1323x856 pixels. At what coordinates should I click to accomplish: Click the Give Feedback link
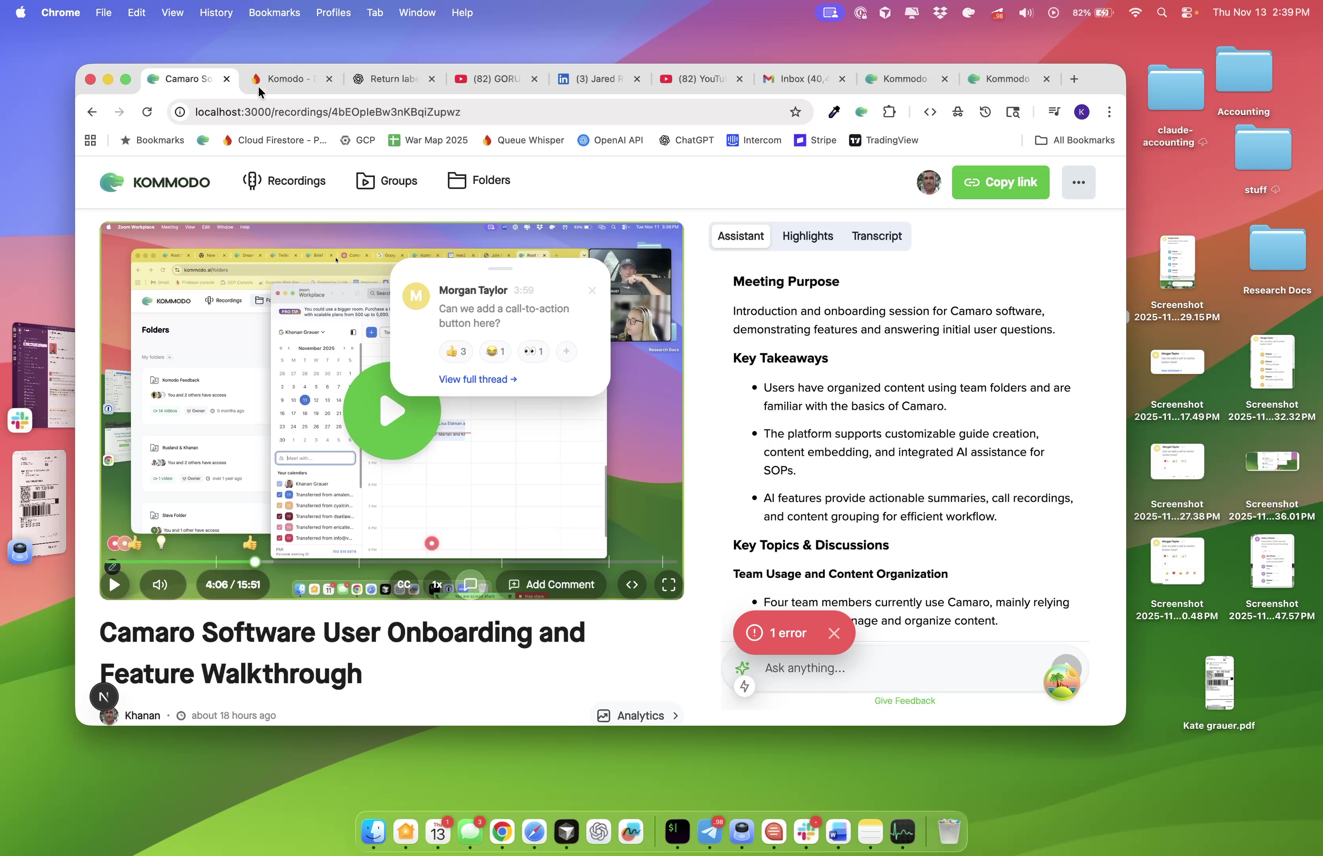coord(904,701)
